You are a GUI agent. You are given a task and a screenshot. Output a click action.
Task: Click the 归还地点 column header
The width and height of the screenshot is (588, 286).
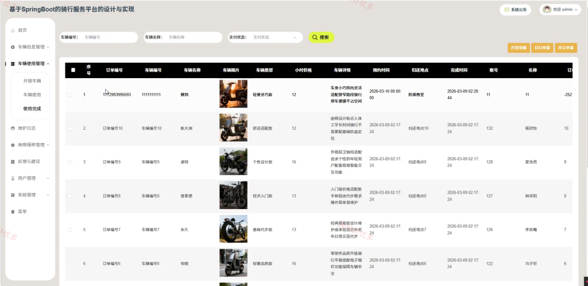tap(420, 70)
